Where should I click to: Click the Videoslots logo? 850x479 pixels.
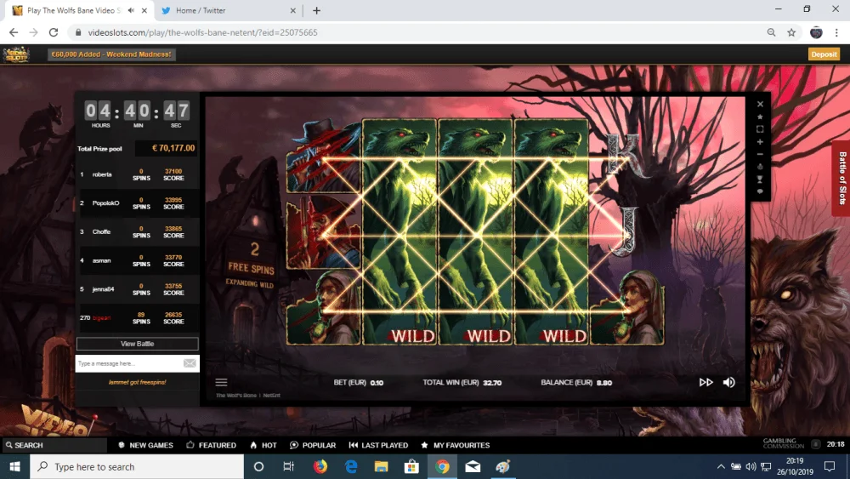click(16, 54)
